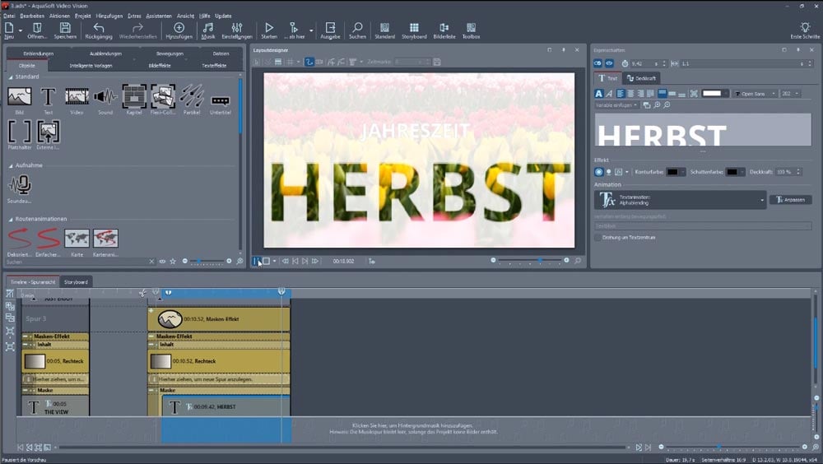Image resolution: width=823 pixels, height=464 pixels.
Task: Collapse the Routenanimationen section
Action: pyautogui.click(x=11, y=219)
